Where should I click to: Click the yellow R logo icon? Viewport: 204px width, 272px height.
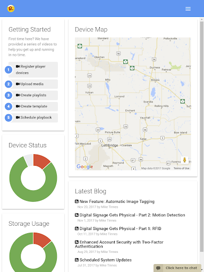coord(11,8)
